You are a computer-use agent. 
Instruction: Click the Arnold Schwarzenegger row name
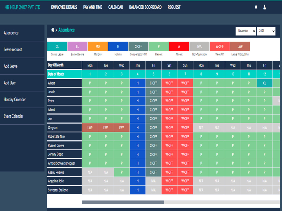[64, 163]
